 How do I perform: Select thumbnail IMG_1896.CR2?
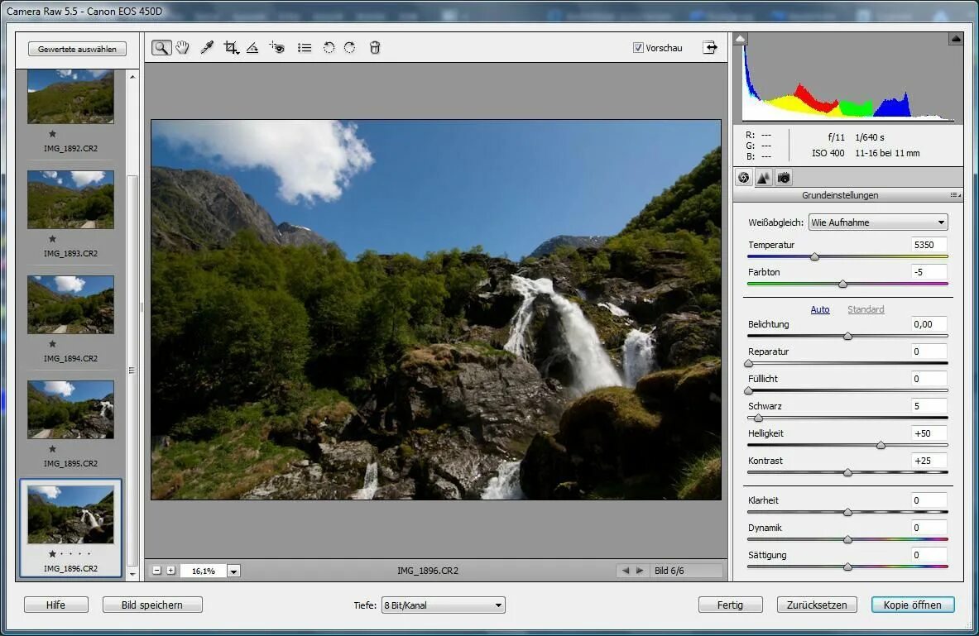(x=70, y=515)
